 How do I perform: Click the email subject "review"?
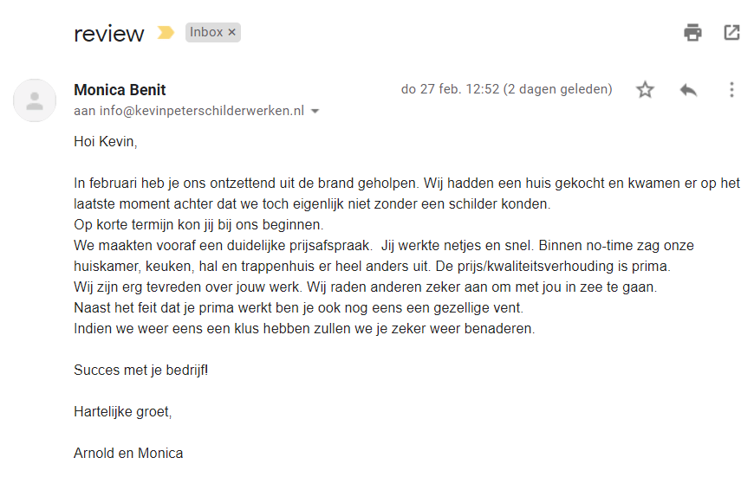(x=109, y=34)
